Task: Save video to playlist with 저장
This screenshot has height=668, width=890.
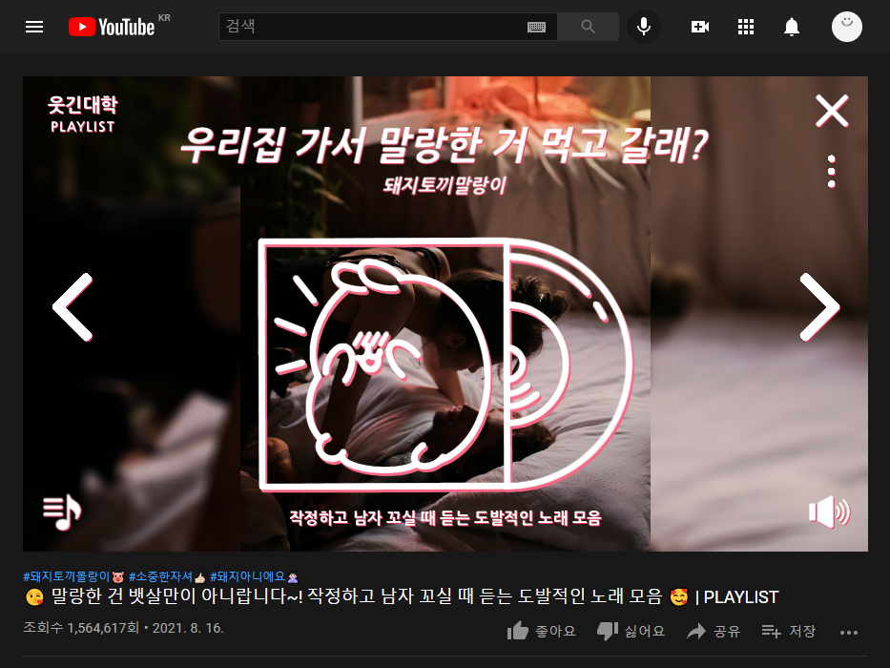Action: (x=788, y=631)
